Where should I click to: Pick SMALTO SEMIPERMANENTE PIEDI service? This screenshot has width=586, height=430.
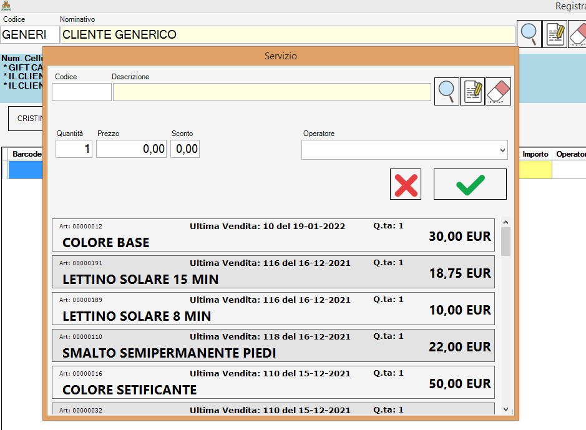click(x=273, y=346)
